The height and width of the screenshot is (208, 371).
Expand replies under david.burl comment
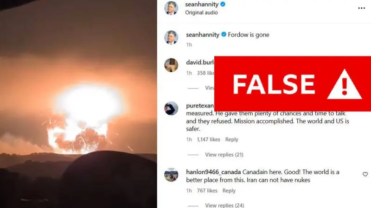210,88
